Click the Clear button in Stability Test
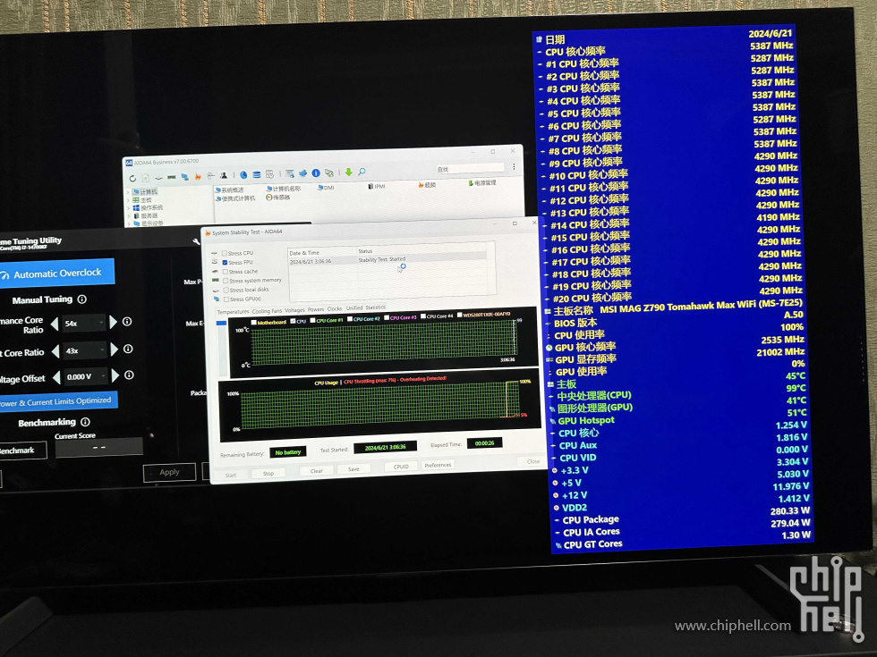The image size is (877, 657). [x=317, y=471]
